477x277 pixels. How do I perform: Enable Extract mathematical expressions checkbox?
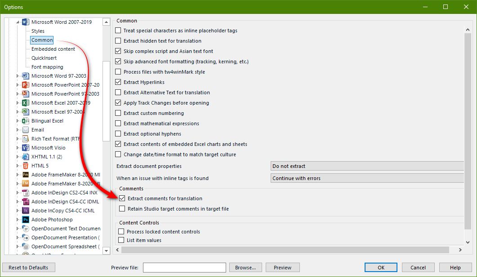118,123
